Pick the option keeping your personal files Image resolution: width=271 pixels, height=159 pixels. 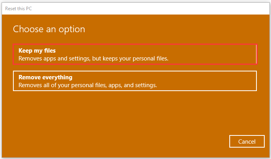coord(135,54)
